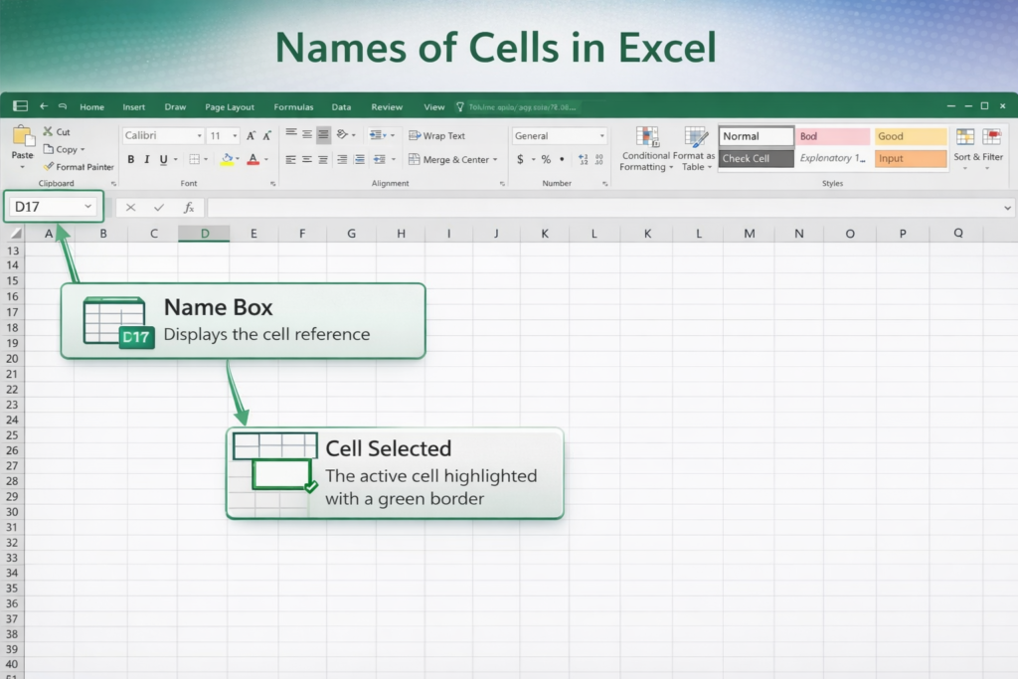Image resolution: width=1018 pixels, height=679 pixels.
Task: Click the Format Painter brush icon
Action: tap(48, 167)
